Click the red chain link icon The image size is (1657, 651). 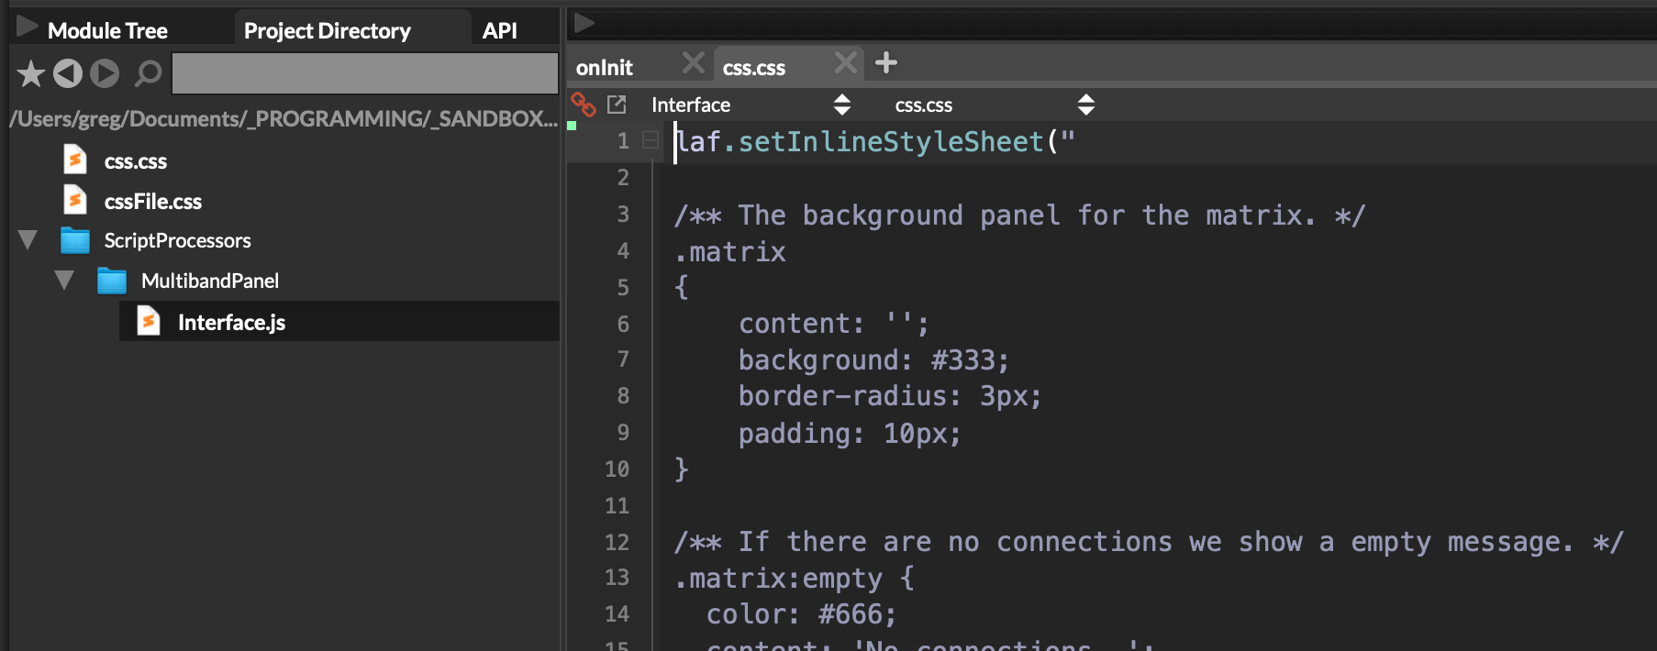(584, 105)
